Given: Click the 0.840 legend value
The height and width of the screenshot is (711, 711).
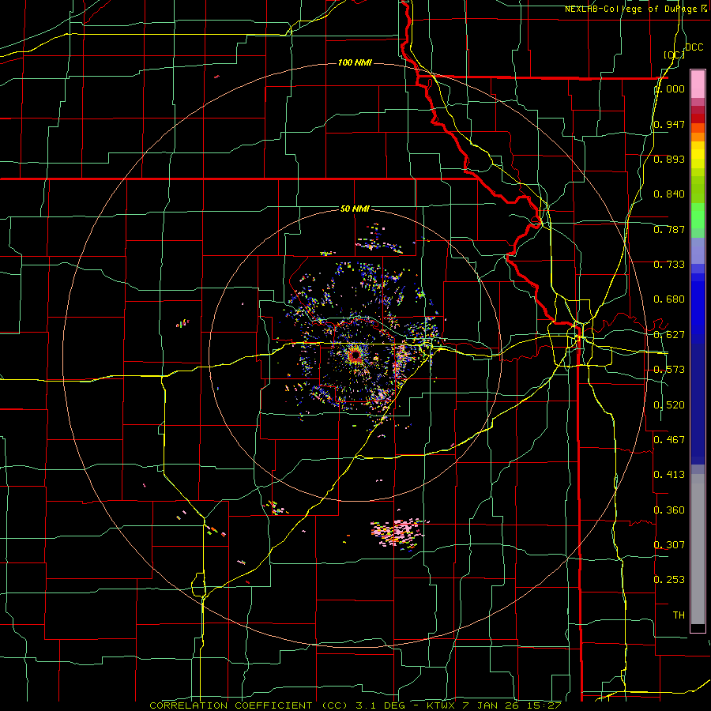Looking at the screenshot, I should click(x=669, y=194).
